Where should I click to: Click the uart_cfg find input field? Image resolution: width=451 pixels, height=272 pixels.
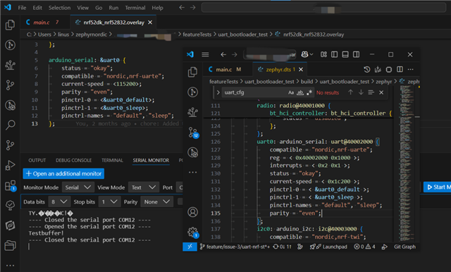tap(254, 92)
